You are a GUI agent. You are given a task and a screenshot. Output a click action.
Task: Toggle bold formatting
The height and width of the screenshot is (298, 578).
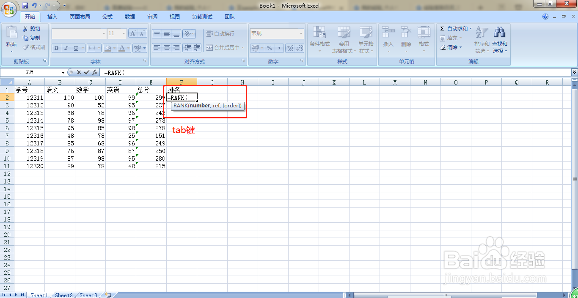point(56,48)
